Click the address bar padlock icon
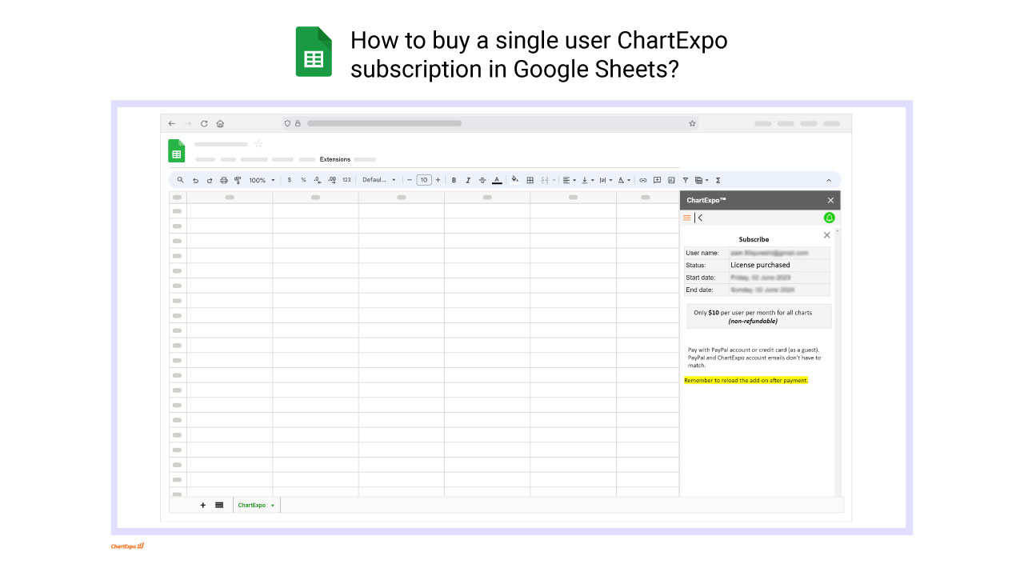 (x=298, y=123)
